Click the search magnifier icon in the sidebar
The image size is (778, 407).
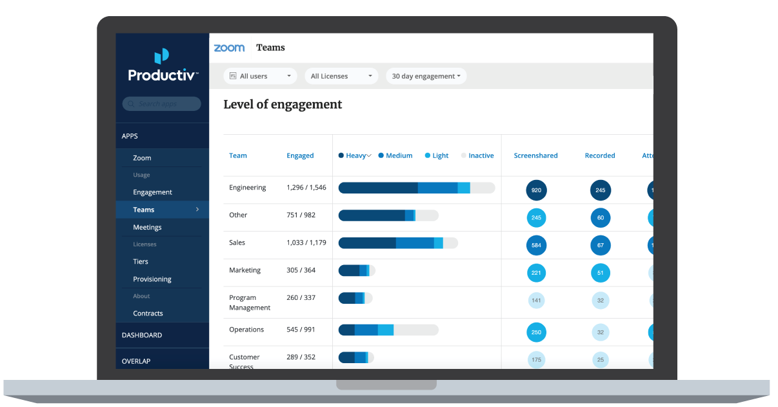(x=130, y=103)
